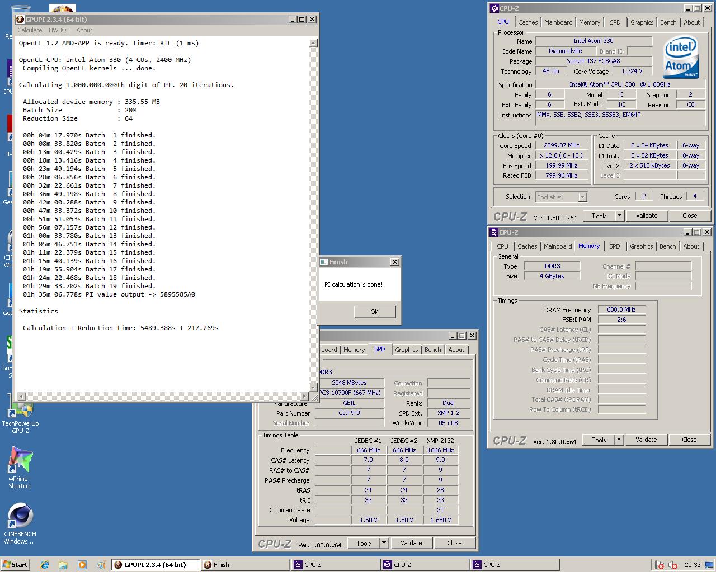Viewport: 716px width, 572px height.
Task: Click the taskbar clock showing 20:33
Action: tap(693, 565)
